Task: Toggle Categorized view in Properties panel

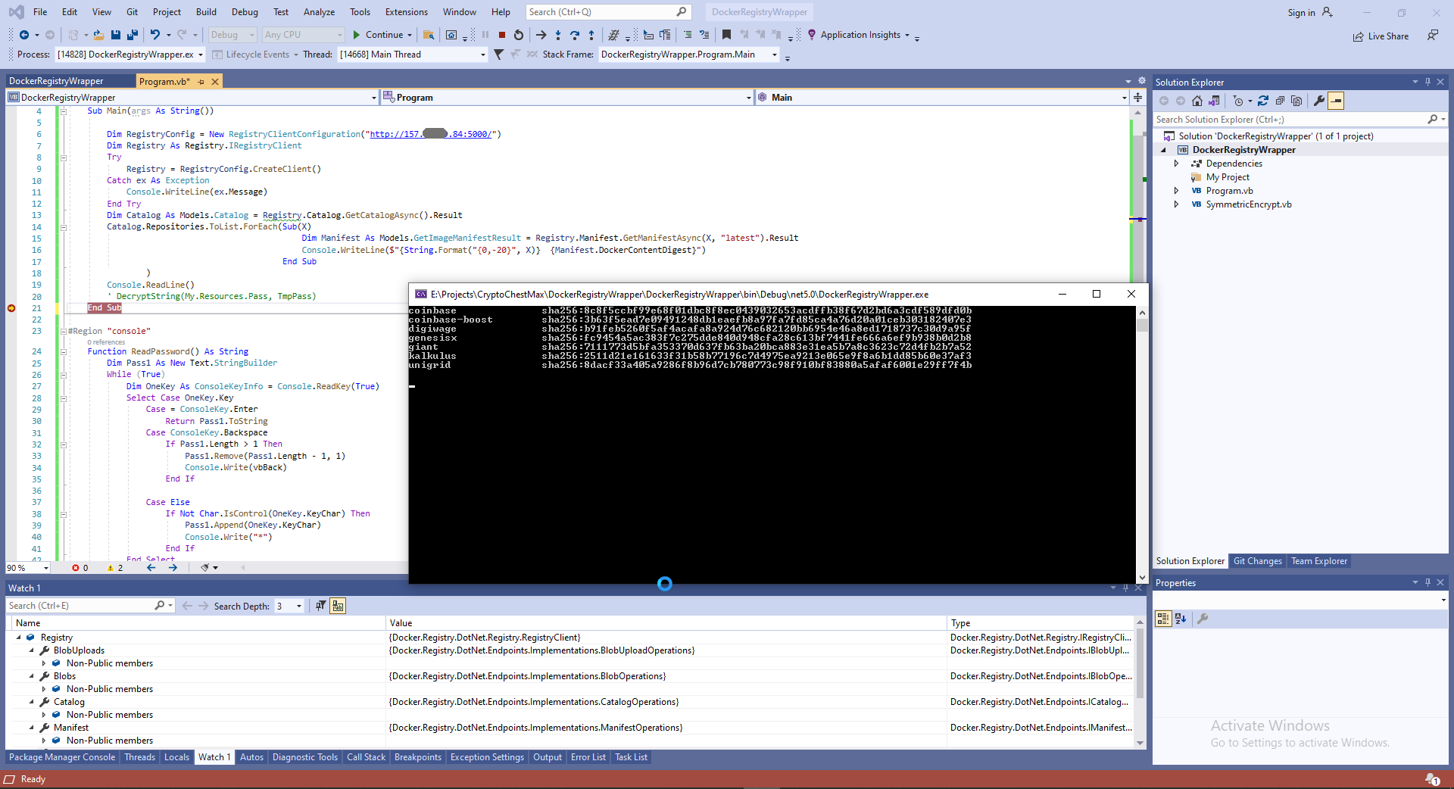Action: click(1163, 619)
